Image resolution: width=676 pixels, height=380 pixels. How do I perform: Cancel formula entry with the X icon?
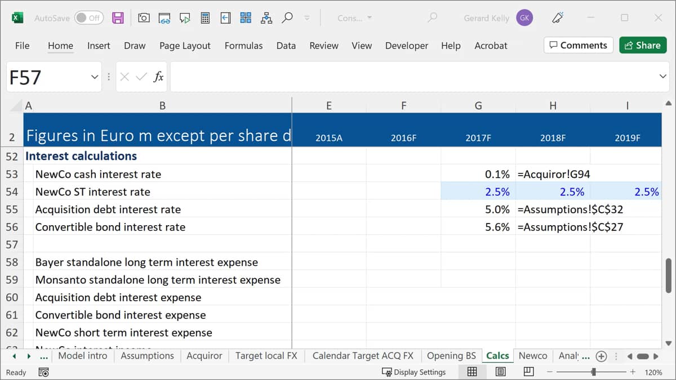[124, 77]
